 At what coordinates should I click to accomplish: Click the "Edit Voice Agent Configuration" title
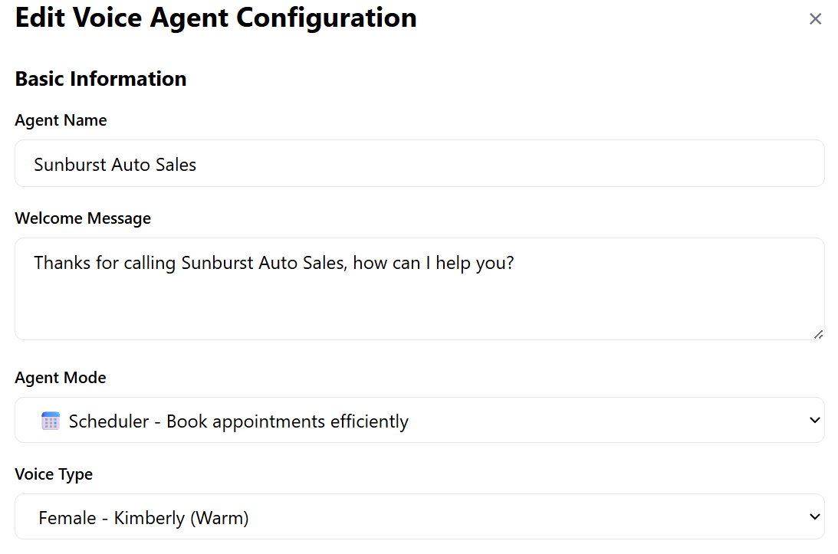point(215,18)
